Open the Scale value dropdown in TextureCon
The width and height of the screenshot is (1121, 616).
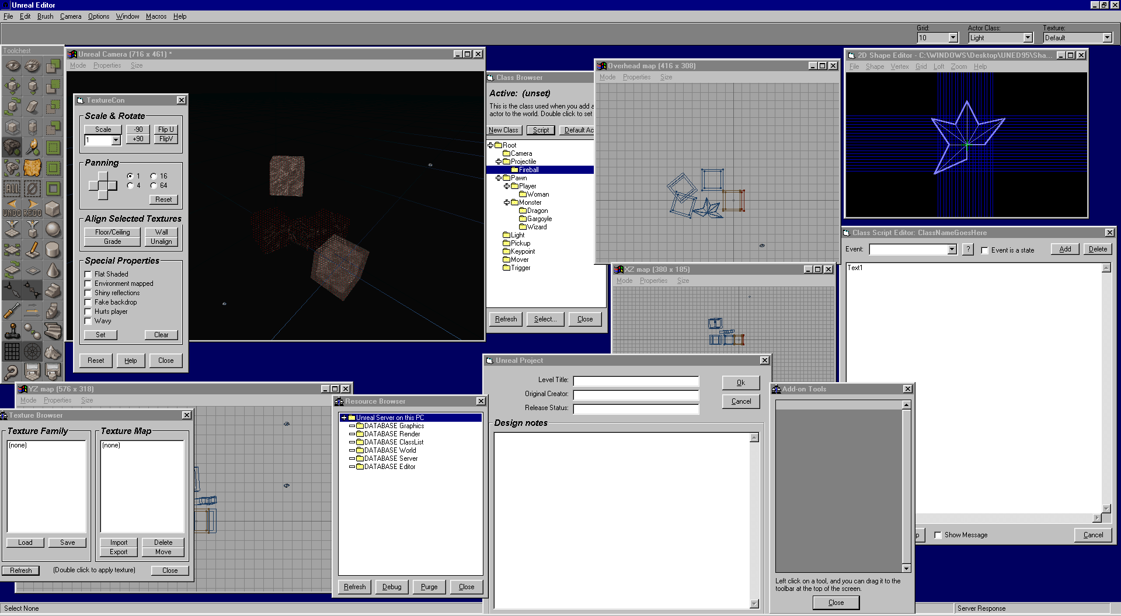click(116, 140)
